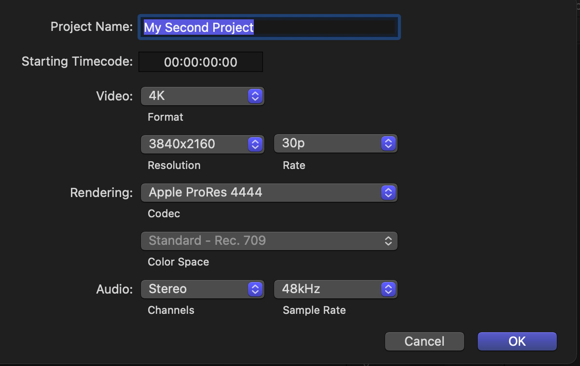Open the Resolution dropdown showing 3840x2160
Viewport: 580px width, 366px height.
203,144
